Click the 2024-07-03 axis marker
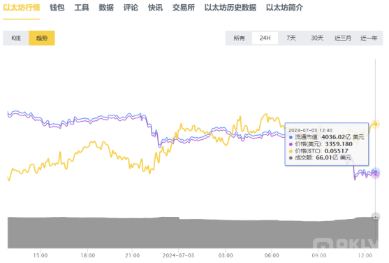The width and height of the screenshot is (389, 263). pos(178,255)
